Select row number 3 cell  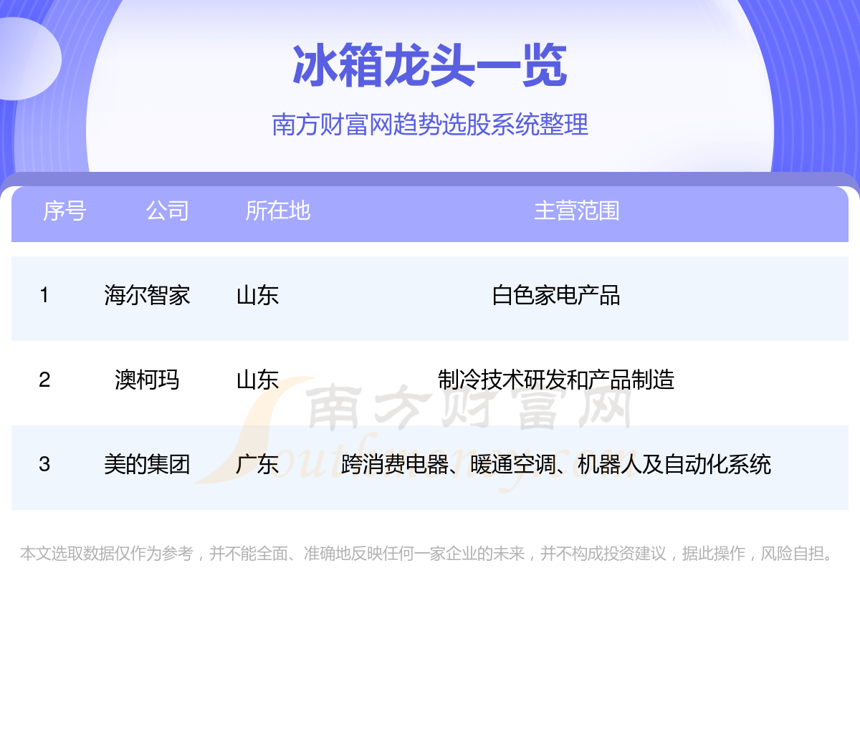pyautogui.click(x=44, y=464)
